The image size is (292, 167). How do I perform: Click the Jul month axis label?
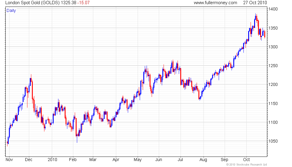180,160
